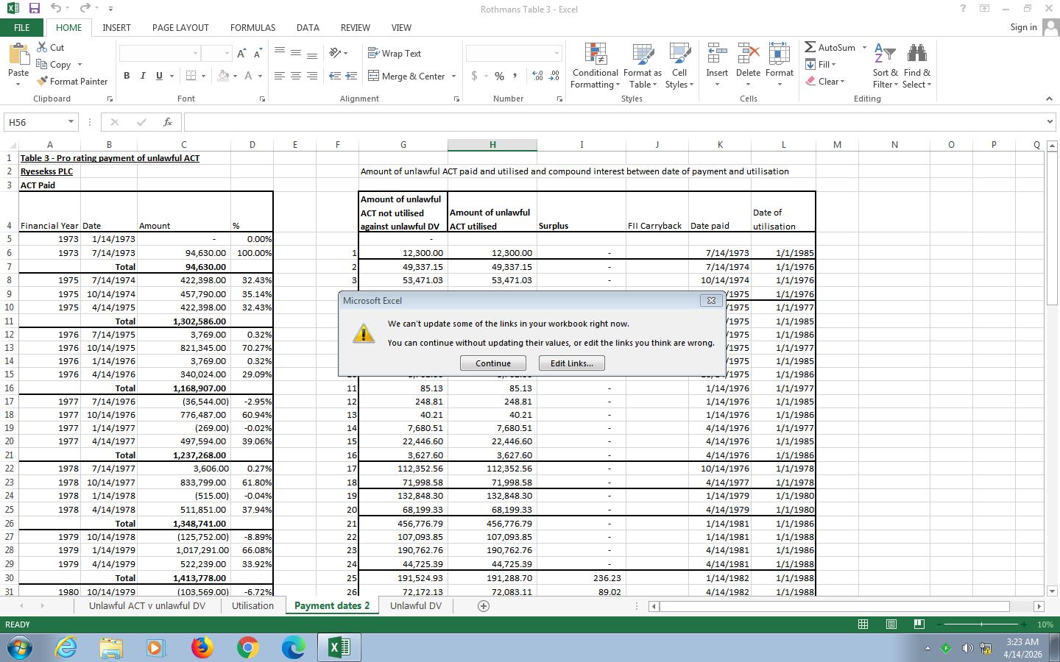
Task: Click the new sheet plus icon
Action: tap(484, 606)
